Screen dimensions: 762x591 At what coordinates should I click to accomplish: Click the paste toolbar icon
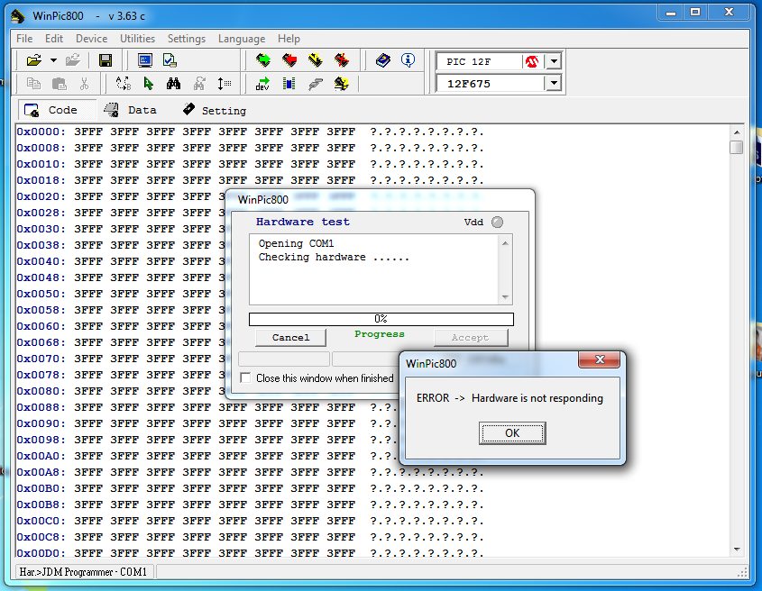tap(59, 84)
